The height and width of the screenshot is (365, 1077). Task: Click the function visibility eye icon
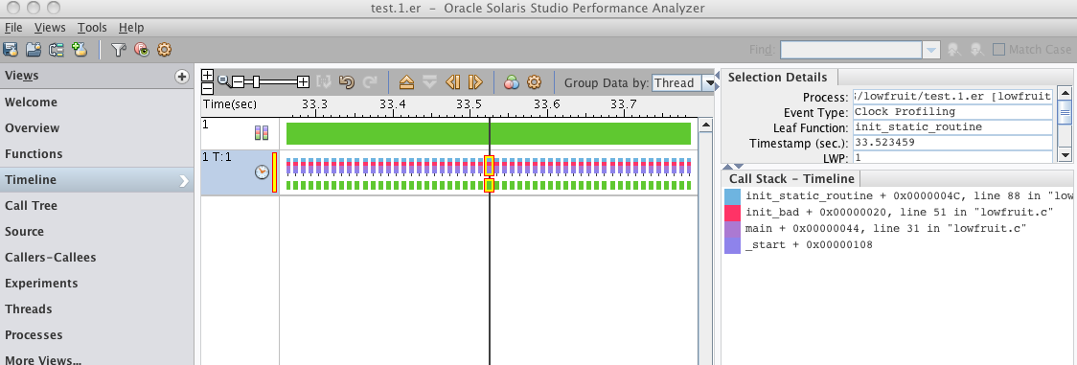click(x=142, y=50)
